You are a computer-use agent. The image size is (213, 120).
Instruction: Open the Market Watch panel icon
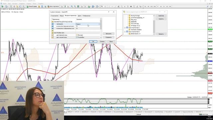click(11, 6)
